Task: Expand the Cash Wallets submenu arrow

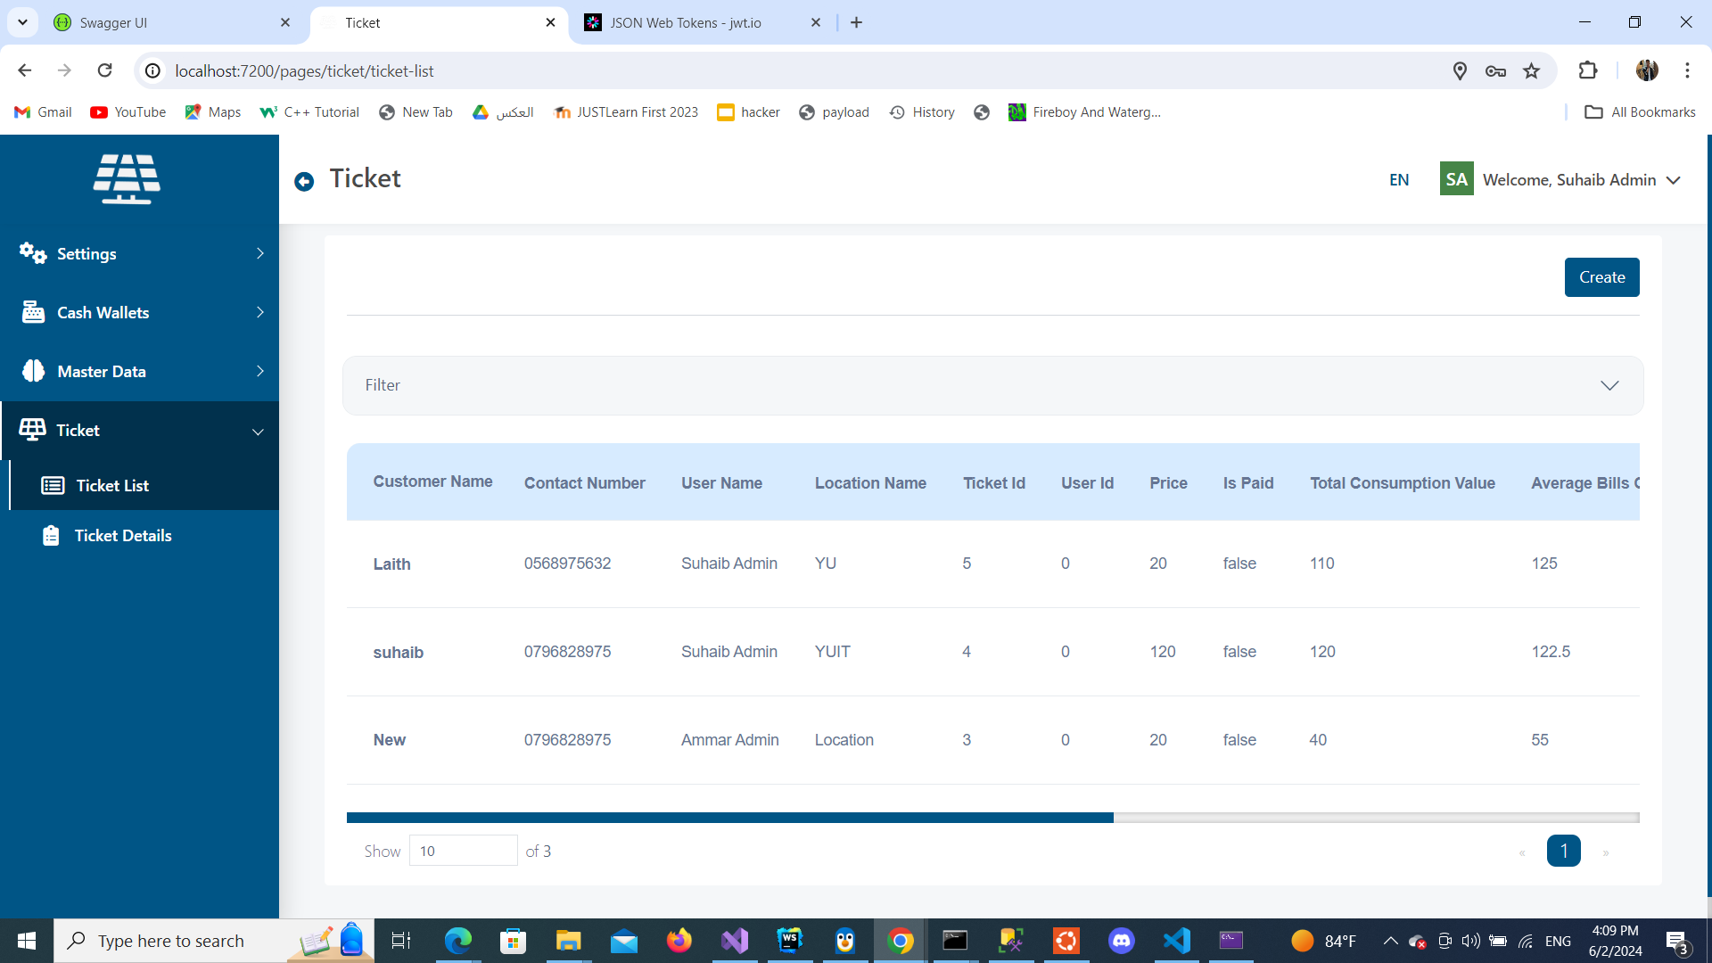Action: point(259,312)
